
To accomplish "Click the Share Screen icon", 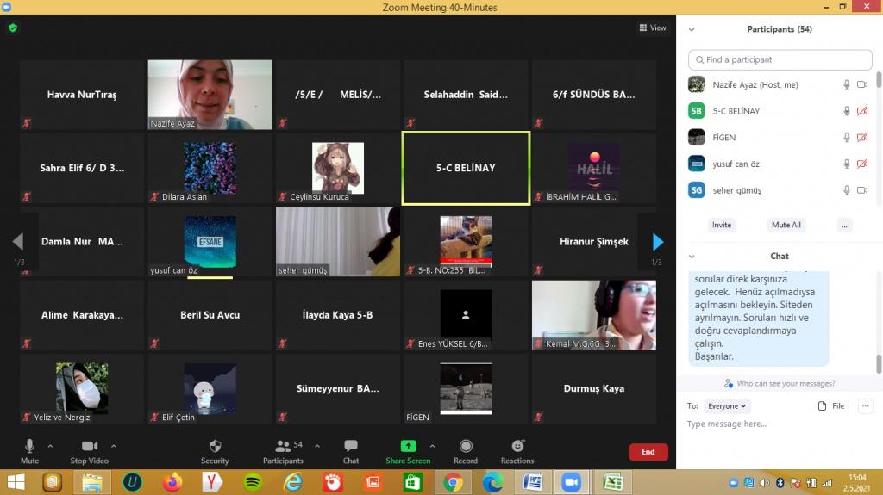I will point(408,446).
